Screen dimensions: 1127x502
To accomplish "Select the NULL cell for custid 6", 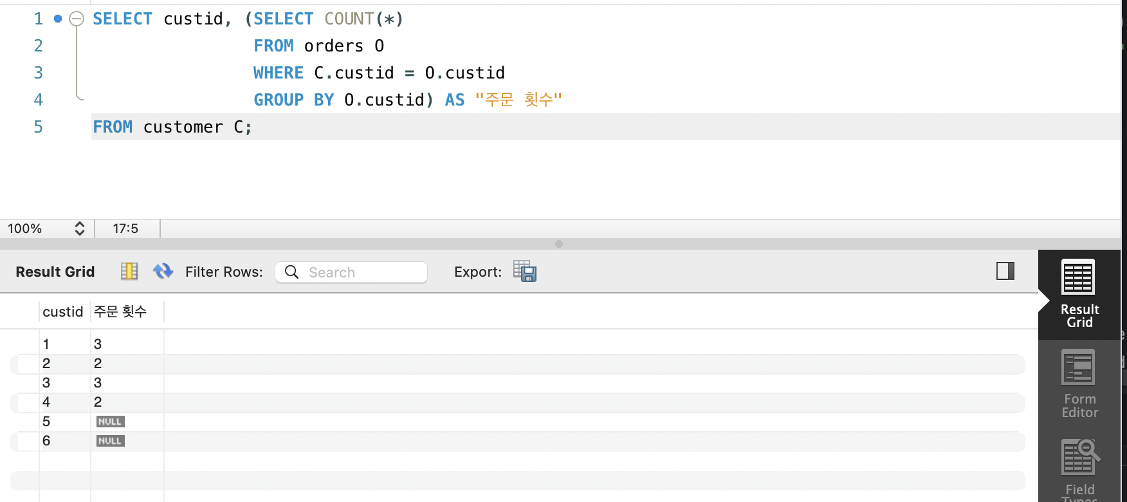I will click(x=110, y=441).
